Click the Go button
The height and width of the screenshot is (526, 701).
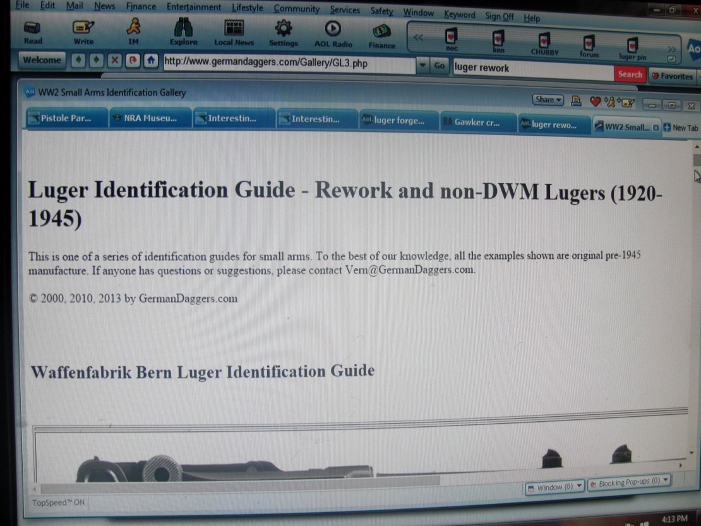(440, 66)
